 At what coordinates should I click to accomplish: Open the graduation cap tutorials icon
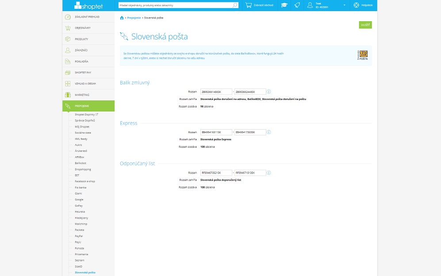point(284,5)
